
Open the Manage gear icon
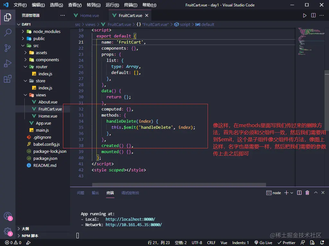(x=8, y=231)
